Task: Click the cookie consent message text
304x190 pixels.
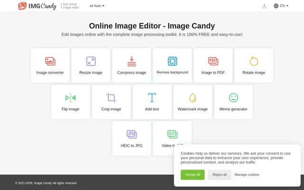Action: tap(236, 158)
